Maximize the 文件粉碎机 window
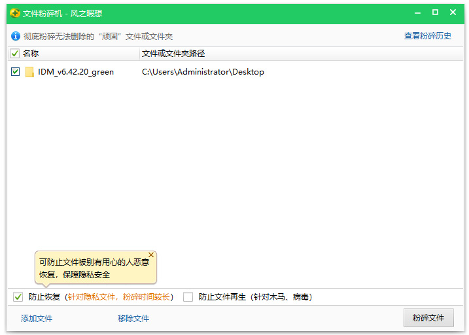469x335 pixels. coord(435,12)
